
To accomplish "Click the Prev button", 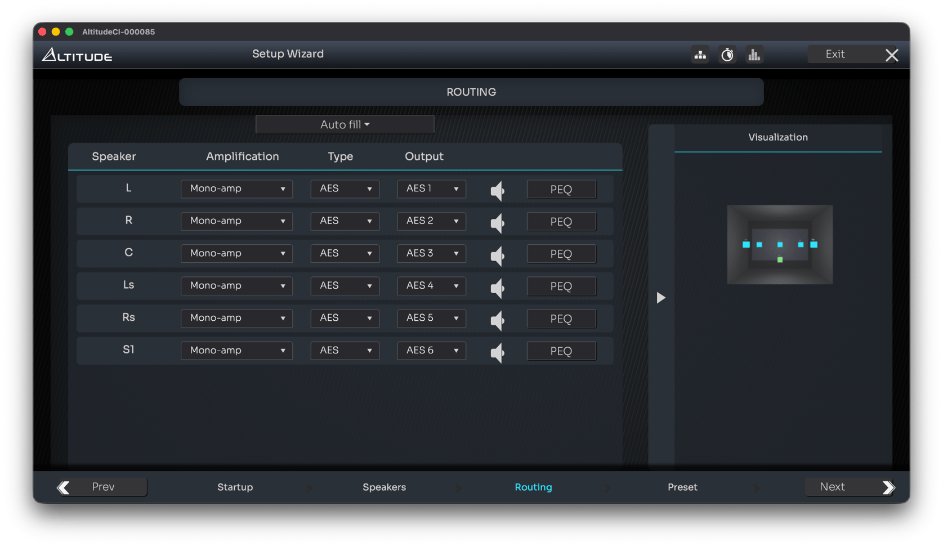I will pos(102,487).
